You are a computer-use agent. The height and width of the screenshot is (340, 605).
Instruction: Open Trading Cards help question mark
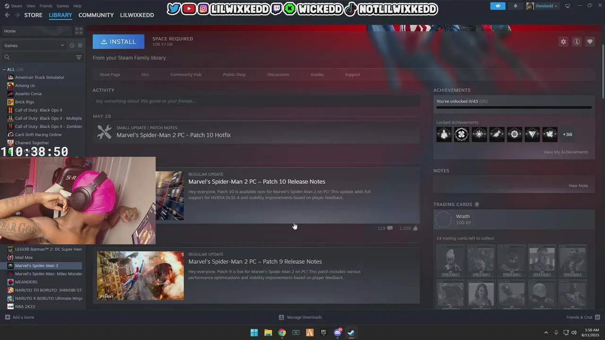pos(476,204)
